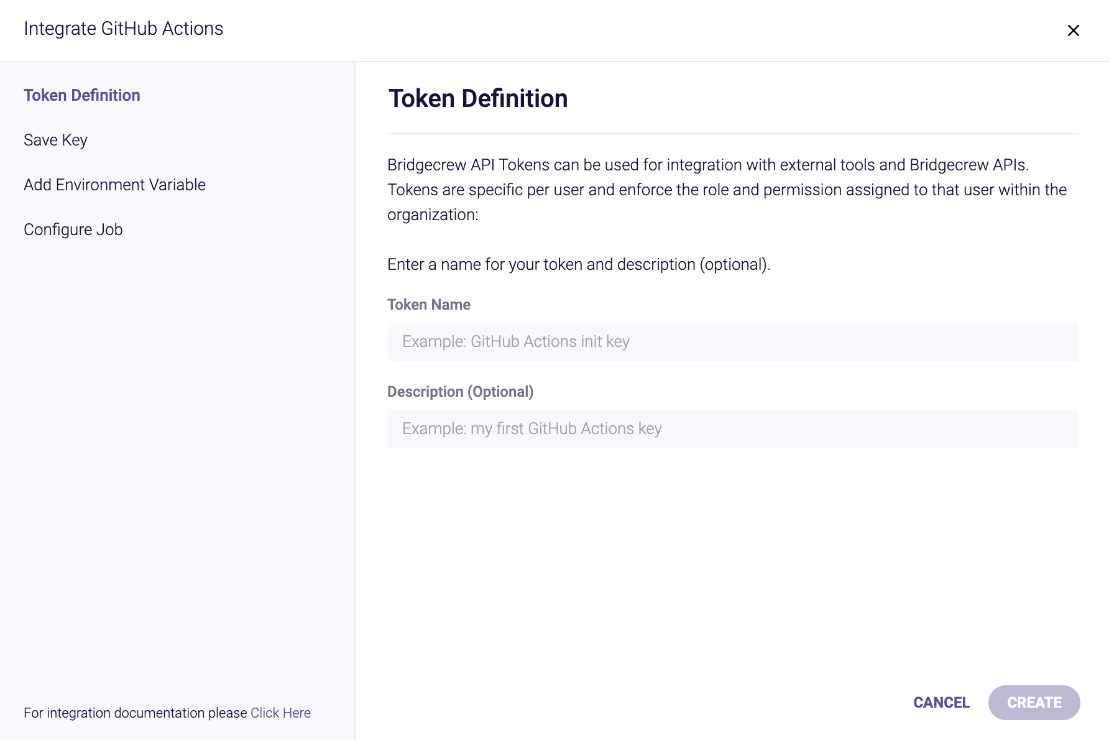The image size is (1109, 740).
Task: Click the CANCEL button
Action: (941, 703)
